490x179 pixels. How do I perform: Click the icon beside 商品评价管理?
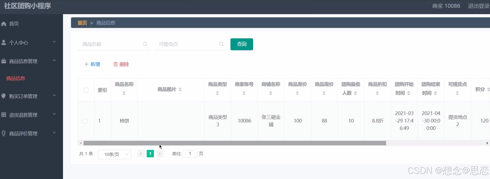pyautogui.click(x=4, y=133)
